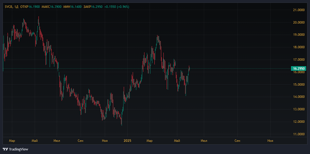Click the ОТКР open value 16.1900

[x=34, y=7]
